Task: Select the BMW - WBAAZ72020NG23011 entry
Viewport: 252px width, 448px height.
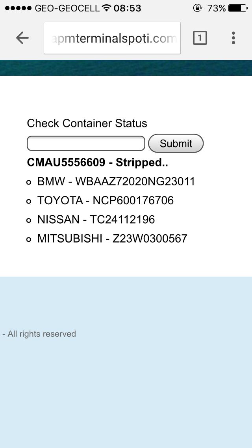Action: coord(116,181)
